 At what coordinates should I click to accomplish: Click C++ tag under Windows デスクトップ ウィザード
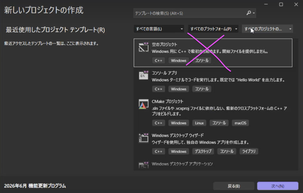pos(158,151)
